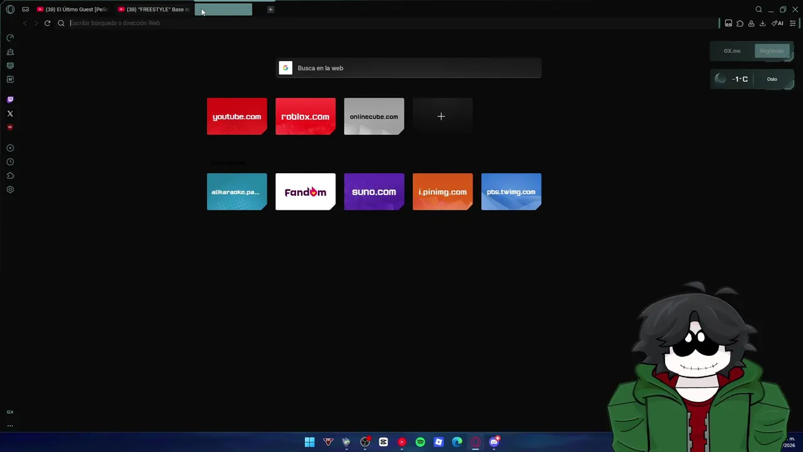803x452 pixels.
Task: Open GX Cleaner in sidebar
Action: coord(10,51)
